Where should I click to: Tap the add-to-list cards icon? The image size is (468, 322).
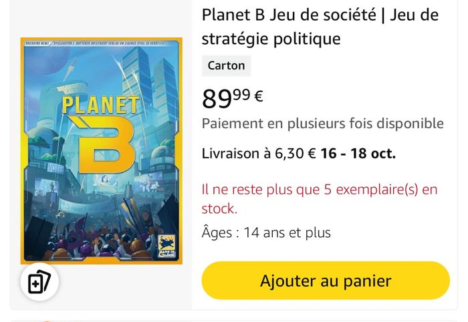[x=39, y=283]
